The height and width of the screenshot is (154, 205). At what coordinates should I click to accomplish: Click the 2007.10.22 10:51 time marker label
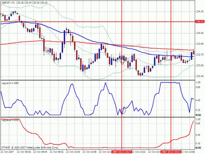click(171, 152)
